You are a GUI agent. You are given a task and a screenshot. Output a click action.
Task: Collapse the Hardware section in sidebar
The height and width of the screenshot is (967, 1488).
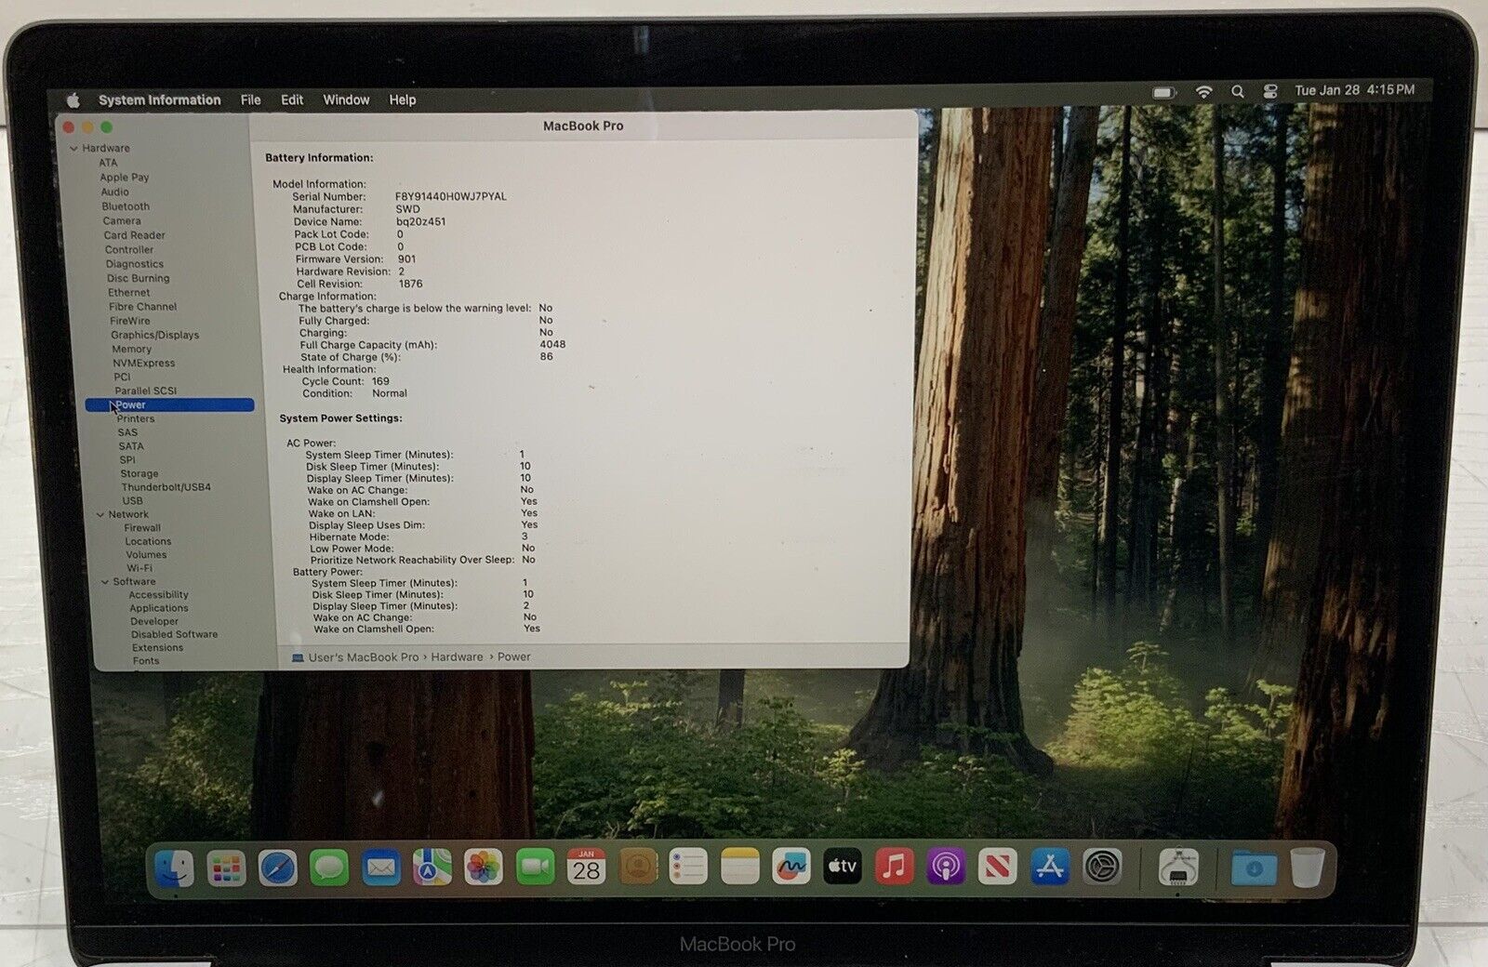pos(73,148)
